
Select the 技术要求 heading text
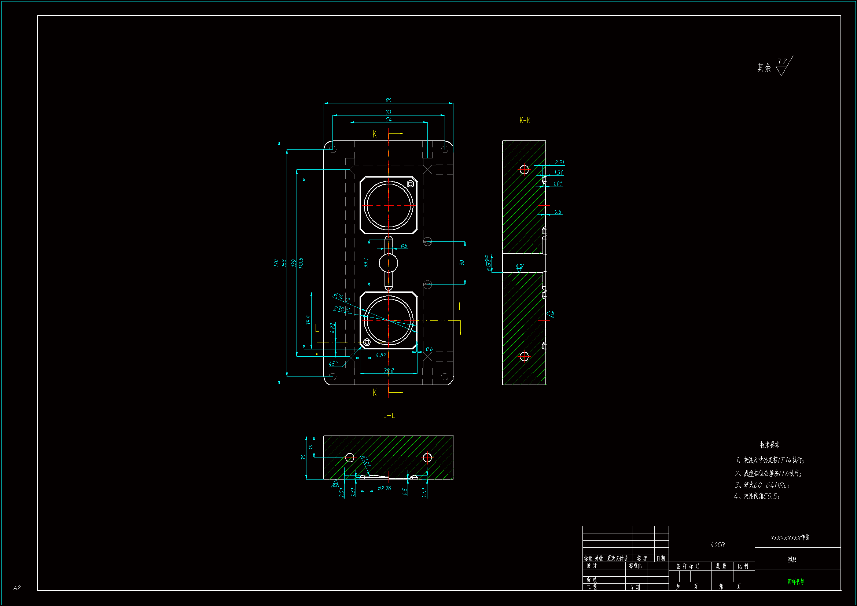pos(770,445)
